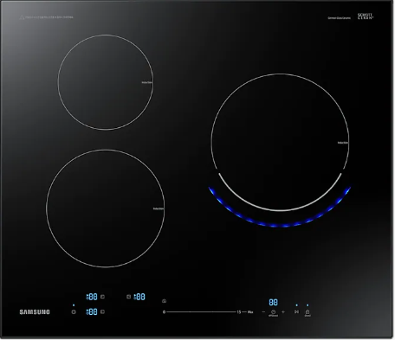Click the blue virtual flame light arc
395x340 pixels.
280,225
